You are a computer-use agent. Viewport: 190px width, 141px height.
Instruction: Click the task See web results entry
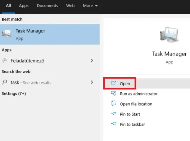(50, 83)
